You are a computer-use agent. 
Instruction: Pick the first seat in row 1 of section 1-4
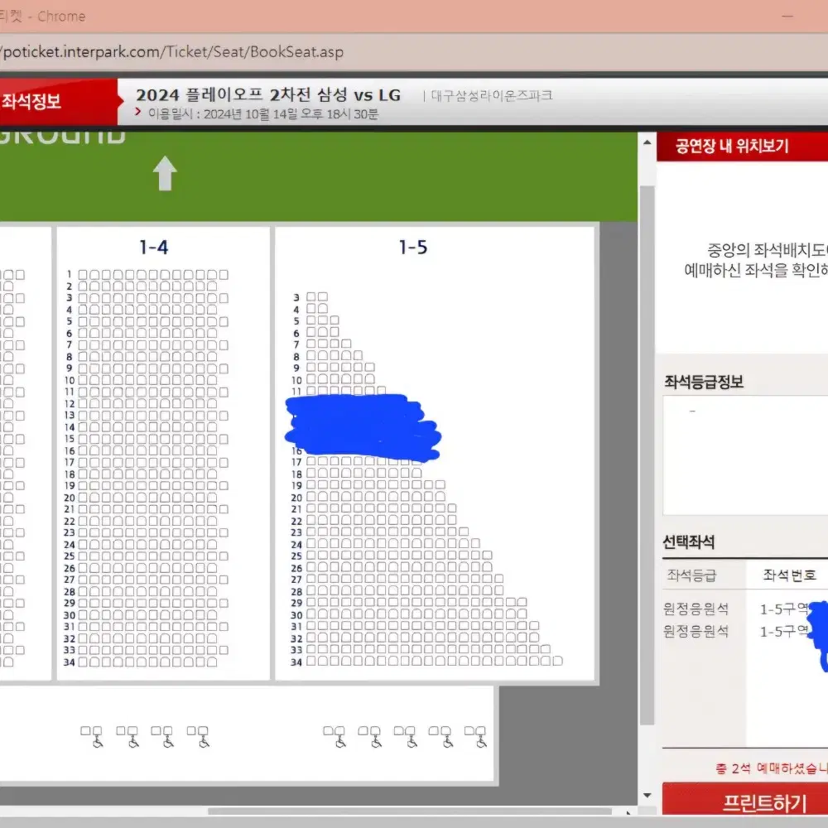click(83, 275)
